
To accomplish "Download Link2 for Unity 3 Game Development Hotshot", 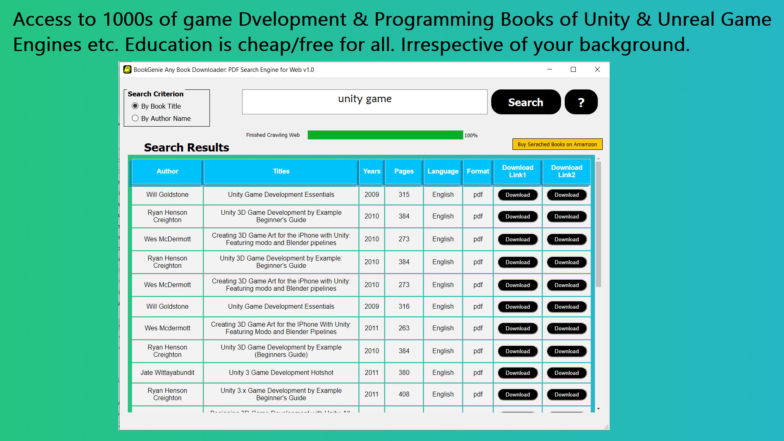I will click(x=566, y=373).
